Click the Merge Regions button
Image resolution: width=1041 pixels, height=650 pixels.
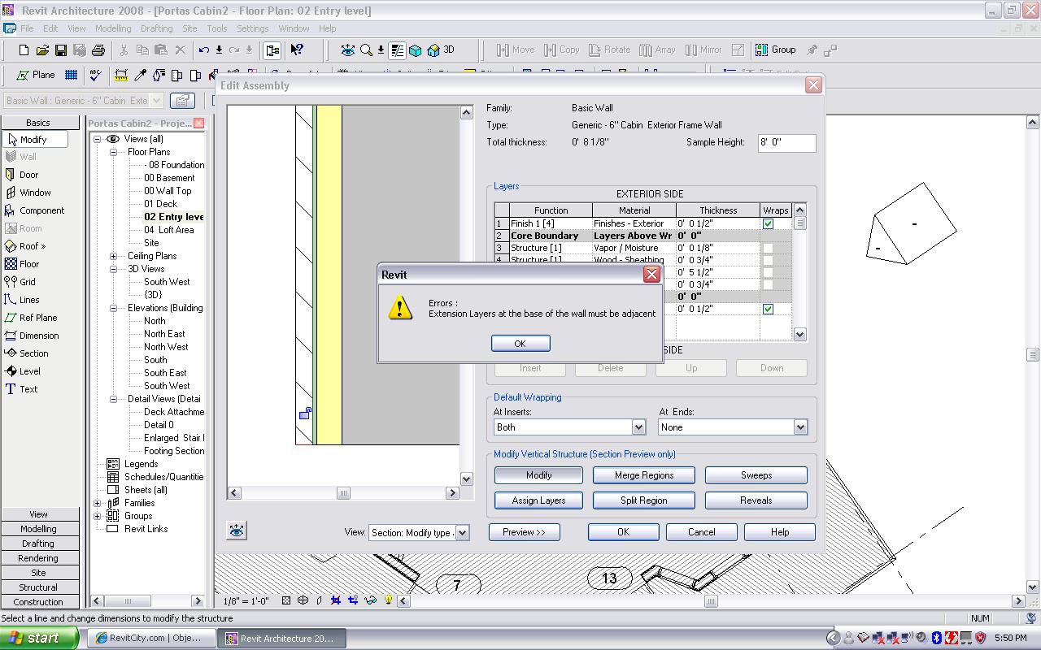(x=643, y=475)
